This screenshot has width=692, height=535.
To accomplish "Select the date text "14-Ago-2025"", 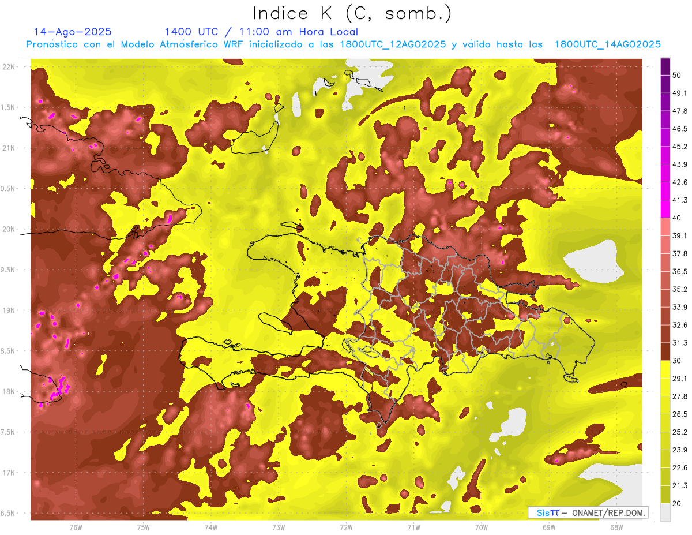I will click(73, 32).
